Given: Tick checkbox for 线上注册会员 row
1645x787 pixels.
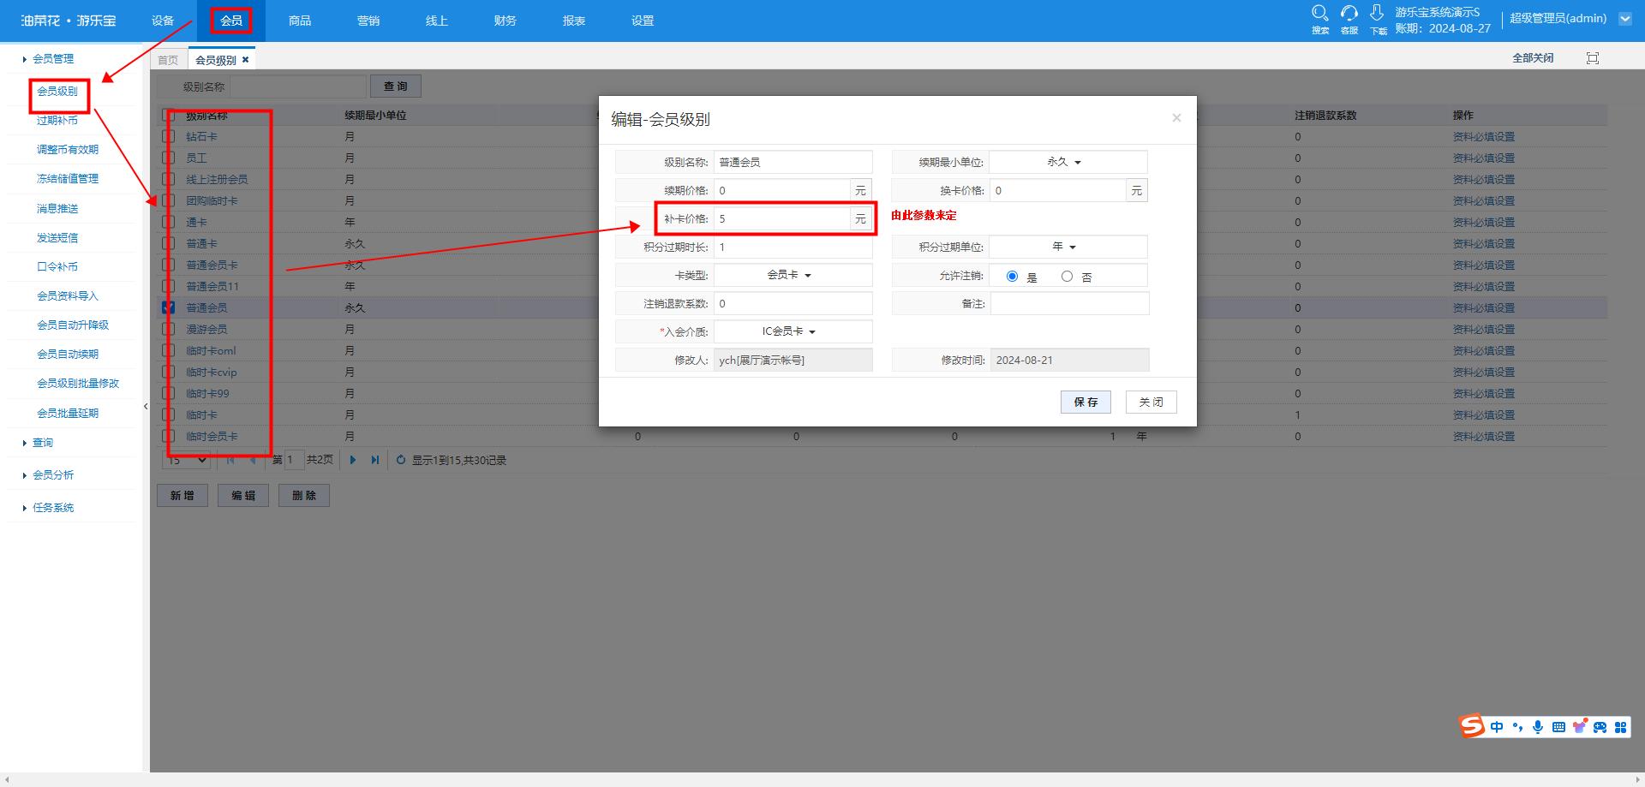Looking at the screenshot, I should pyautogui.click(x=169, y=179).
